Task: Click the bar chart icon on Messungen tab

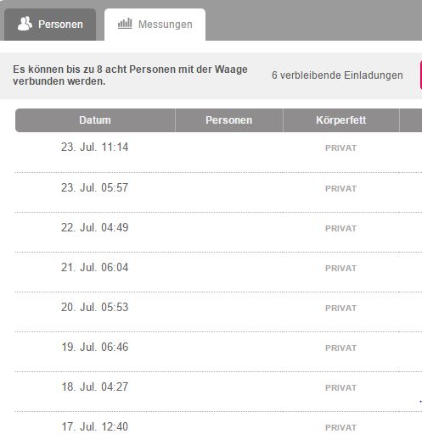Action: coord(125,23)
